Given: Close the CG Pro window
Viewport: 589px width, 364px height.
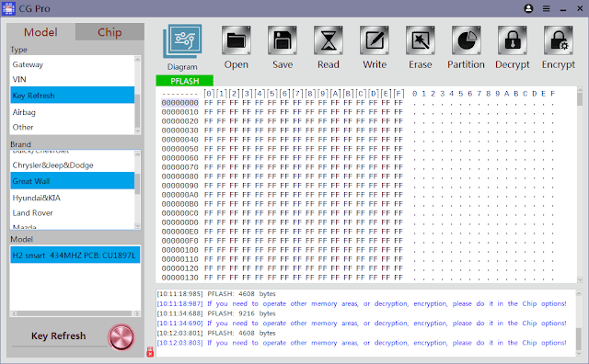Looking at the screenshot, I should click(x=580, y=8).
